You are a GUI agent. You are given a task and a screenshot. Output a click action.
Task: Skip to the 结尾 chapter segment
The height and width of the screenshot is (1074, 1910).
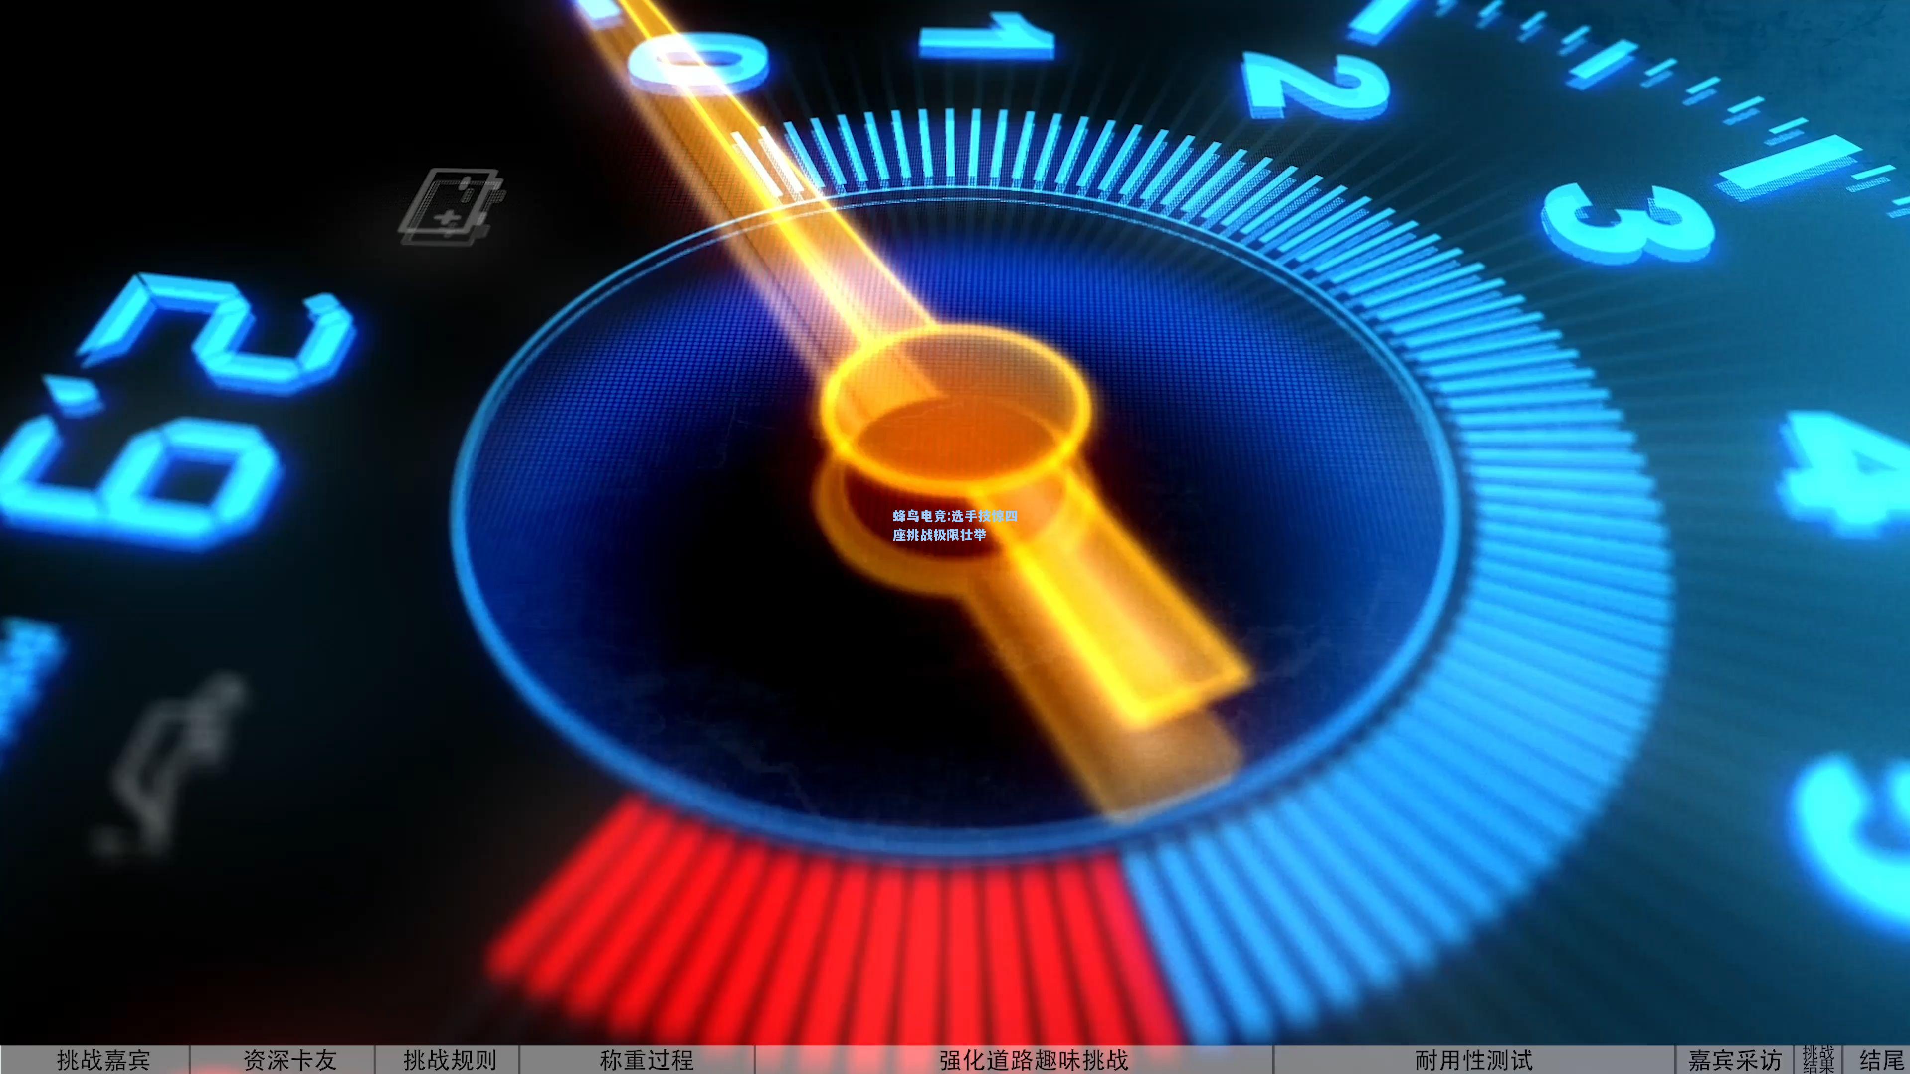(x=1877, y=1060)
